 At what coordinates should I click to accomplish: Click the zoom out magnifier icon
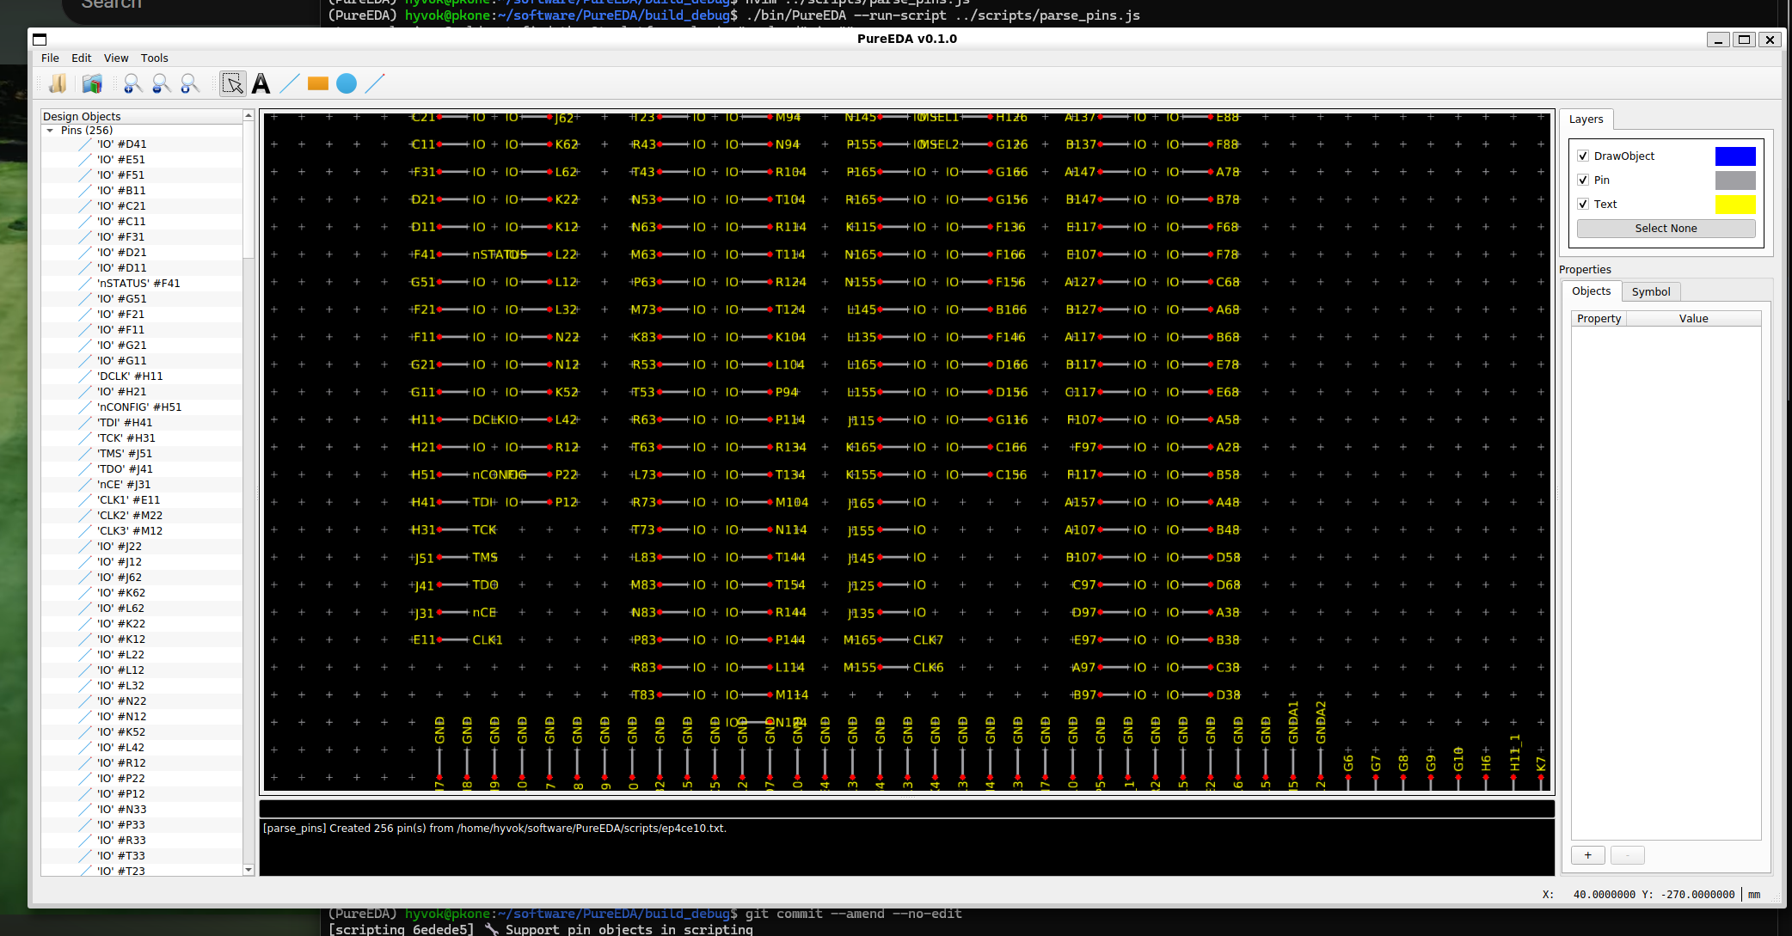coord(161,83)
